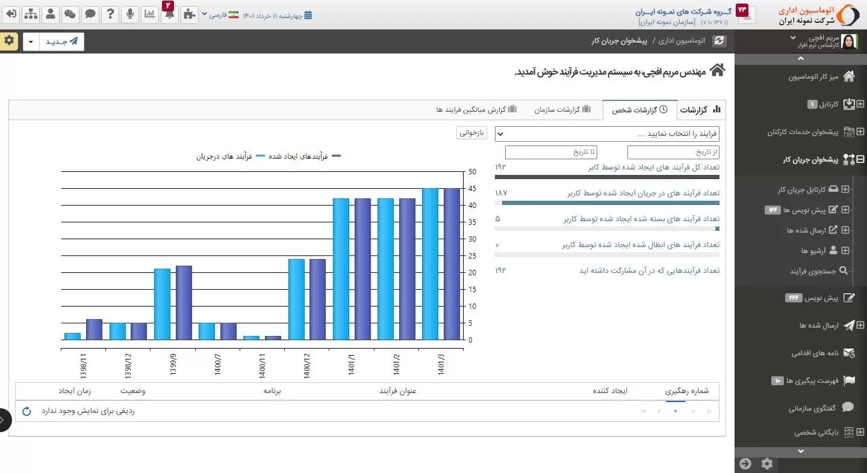Open the microphone voice tool
The image size is (867, 473).
pos(130,14)
